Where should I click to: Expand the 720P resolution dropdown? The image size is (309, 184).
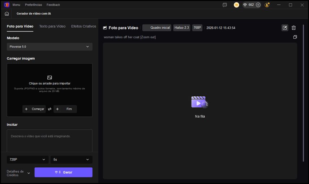[x=27, y=159]
